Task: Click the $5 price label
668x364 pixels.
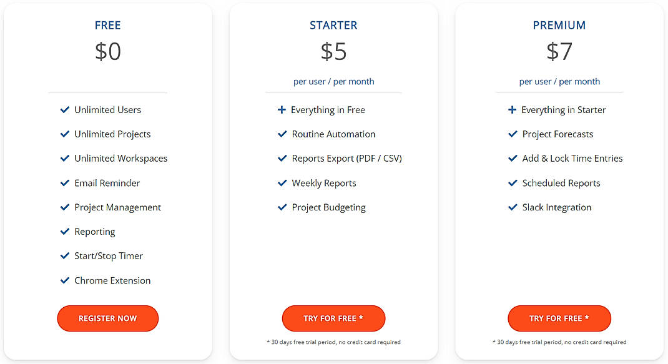Action: [333, 52]
